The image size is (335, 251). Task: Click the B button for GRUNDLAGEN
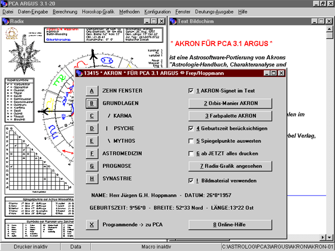(92, 103)
